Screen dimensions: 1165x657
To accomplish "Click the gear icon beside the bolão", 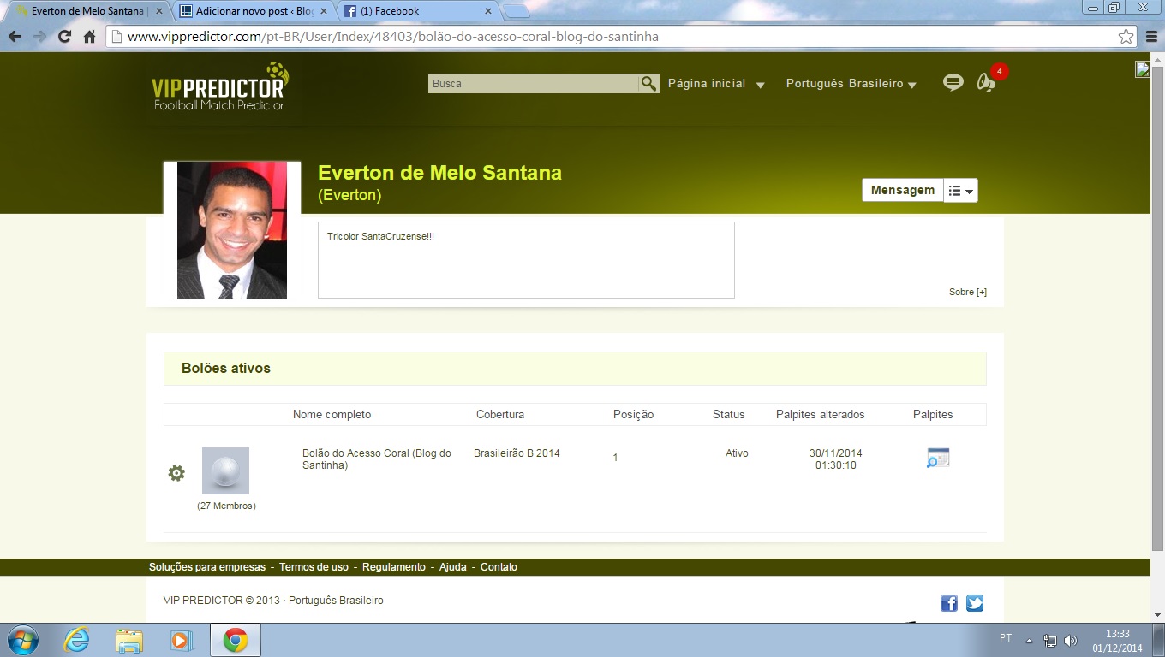I will point(176,473).
